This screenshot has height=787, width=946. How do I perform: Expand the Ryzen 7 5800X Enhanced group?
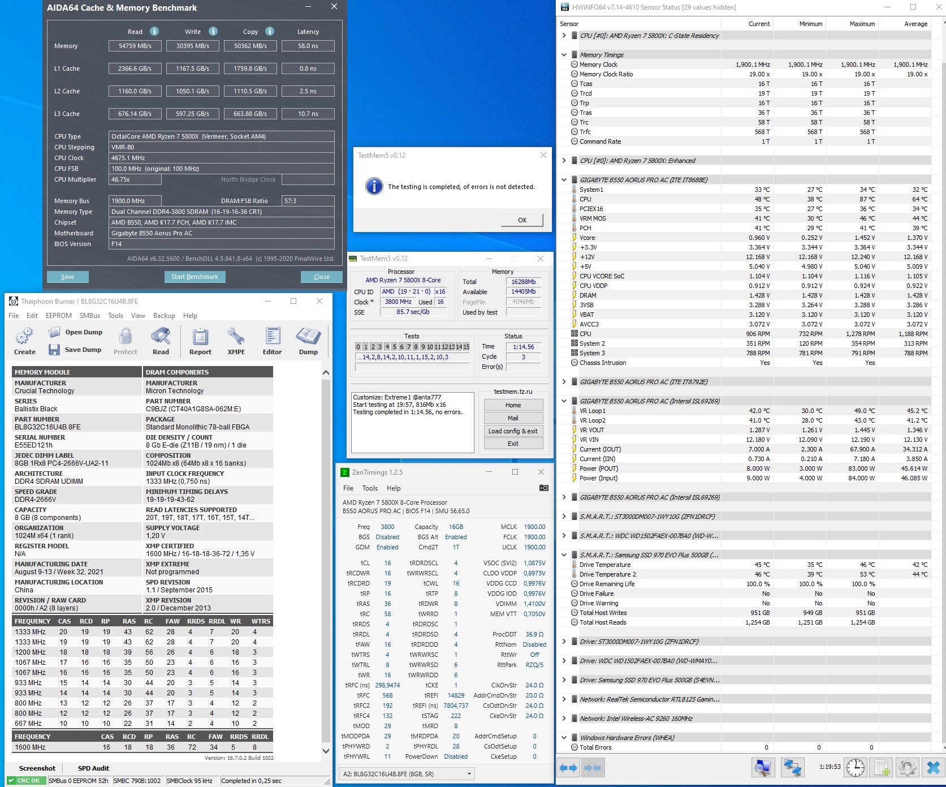pyautogui.click(x=564, y=161)
